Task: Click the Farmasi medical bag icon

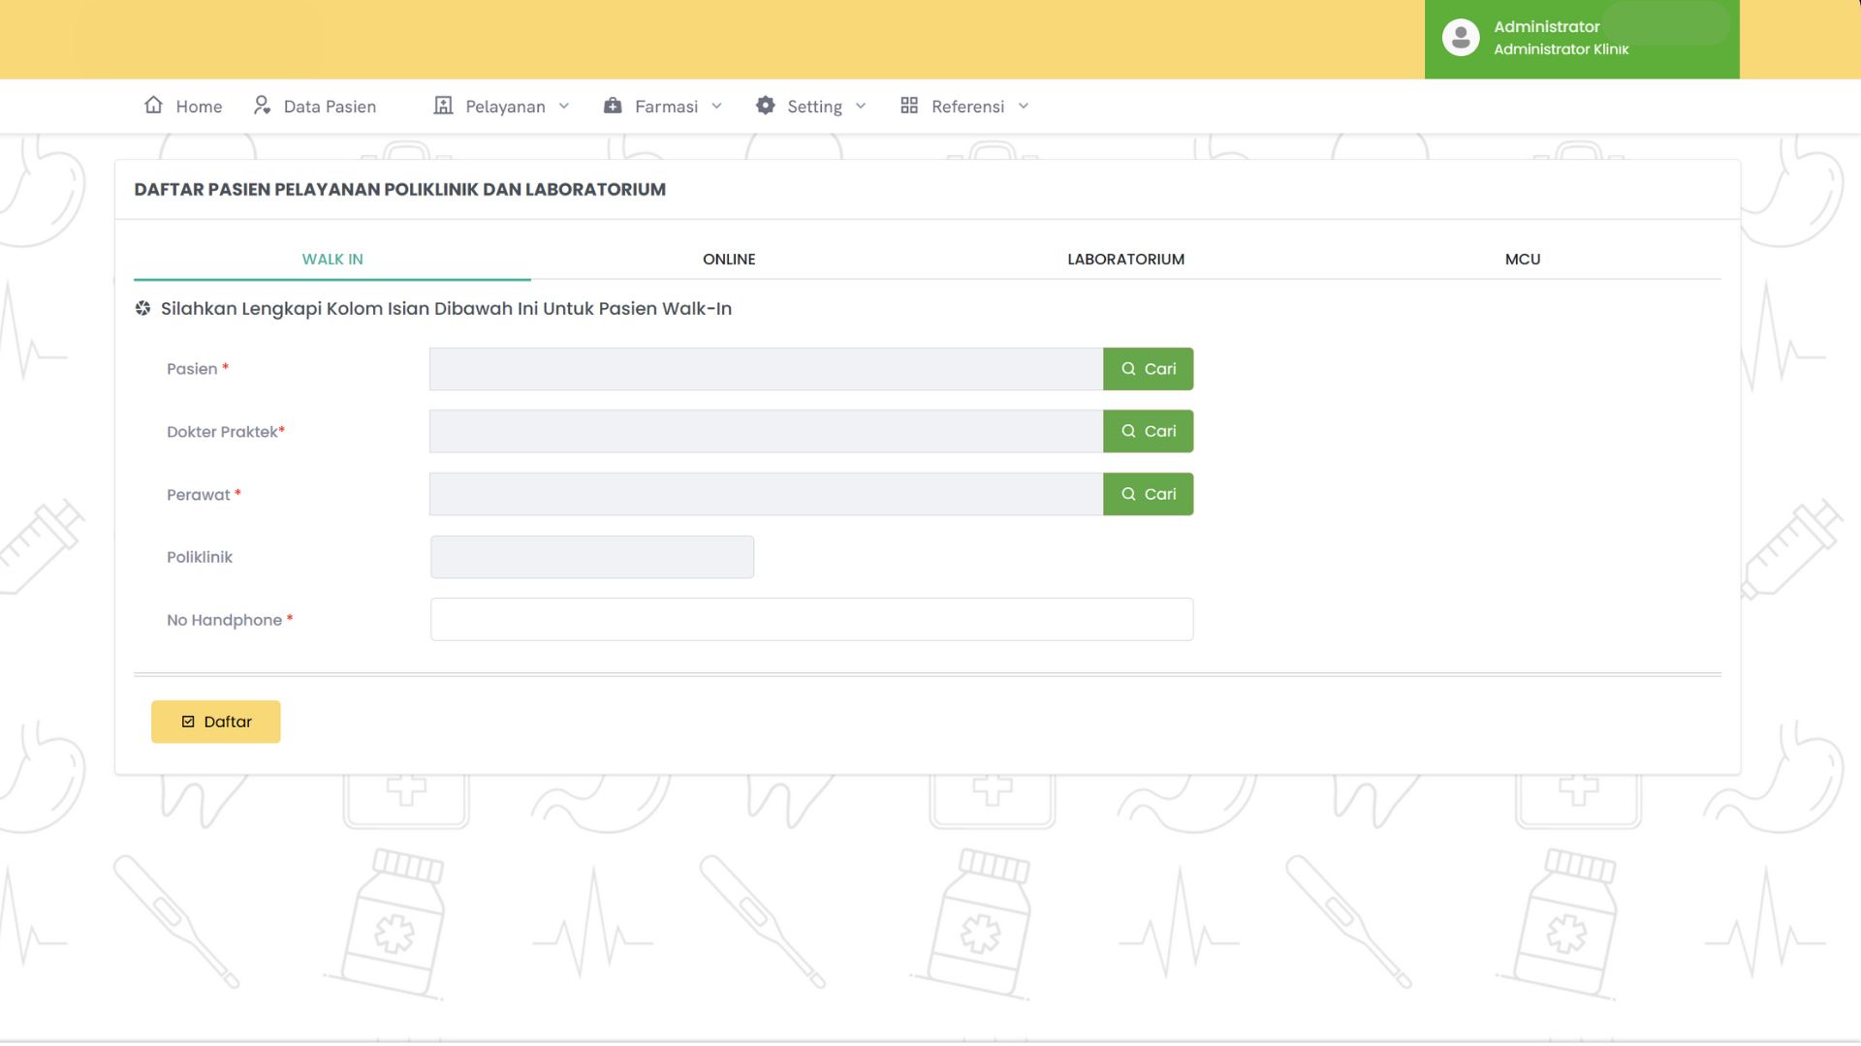Action: pos(613,106)
